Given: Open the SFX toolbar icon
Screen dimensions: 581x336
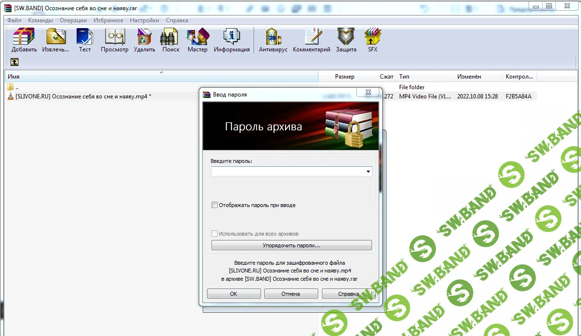Looking at the screenshot, I should pos(372,37).
